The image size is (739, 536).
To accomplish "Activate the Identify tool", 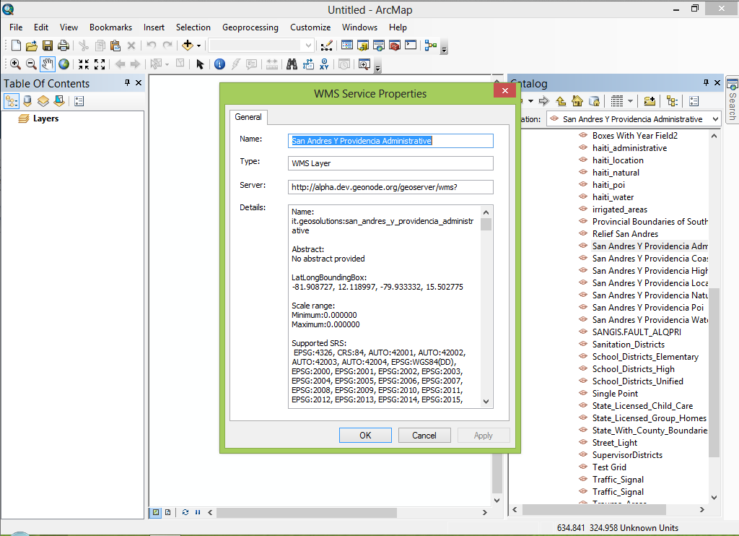I will point(219,64).
